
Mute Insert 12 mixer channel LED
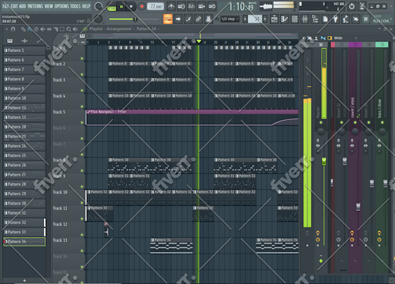[342, 123]
